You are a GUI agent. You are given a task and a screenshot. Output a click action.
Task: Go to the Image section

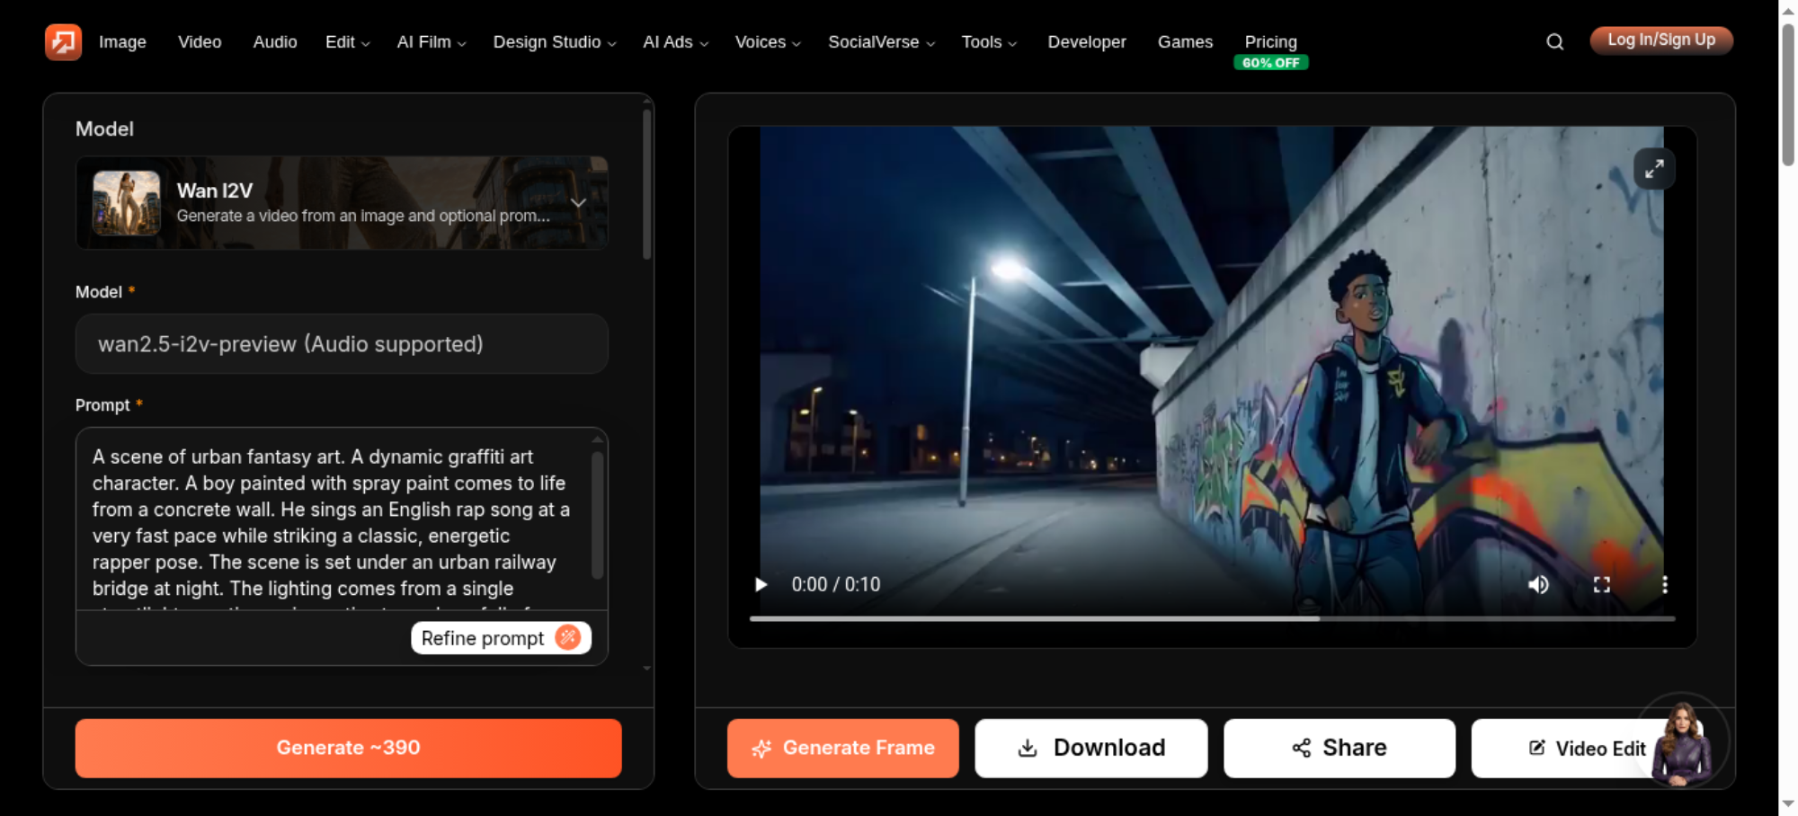point(122,42)
